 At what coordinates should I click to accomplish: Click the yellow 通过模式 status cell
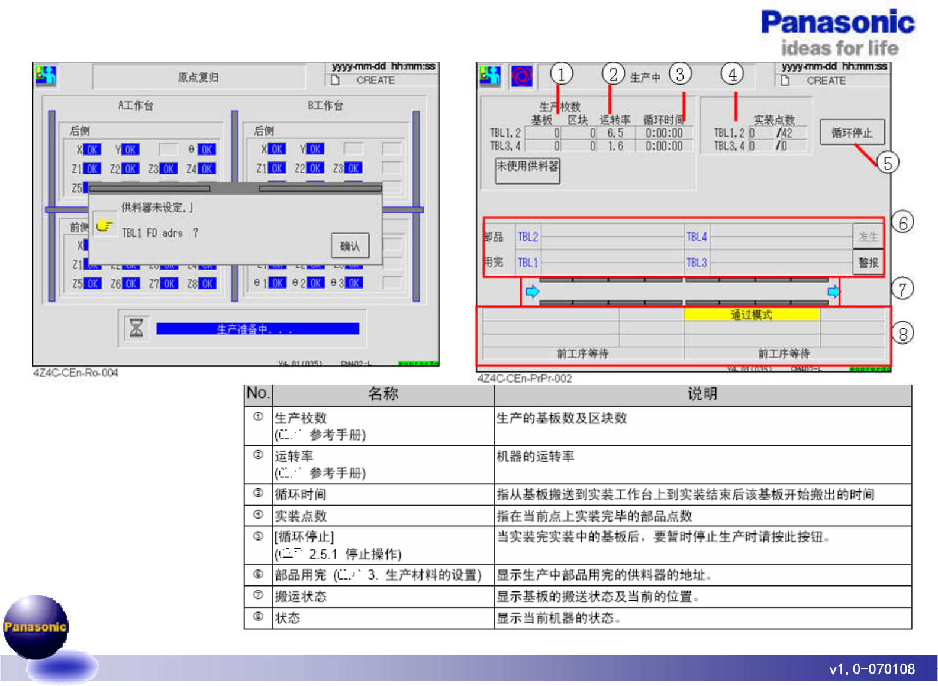pyautogui.click(x=752, y=315)
